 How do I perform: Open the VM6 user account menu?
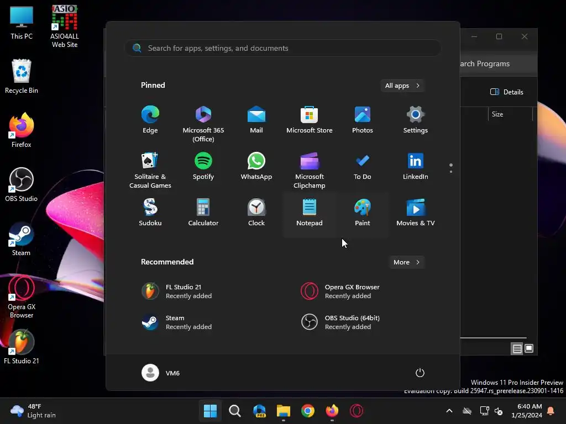pyautogui.click(x=161, y=373)
